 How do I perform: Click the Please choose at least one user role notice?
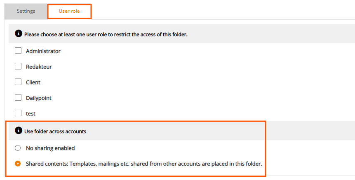pos(106,35)
